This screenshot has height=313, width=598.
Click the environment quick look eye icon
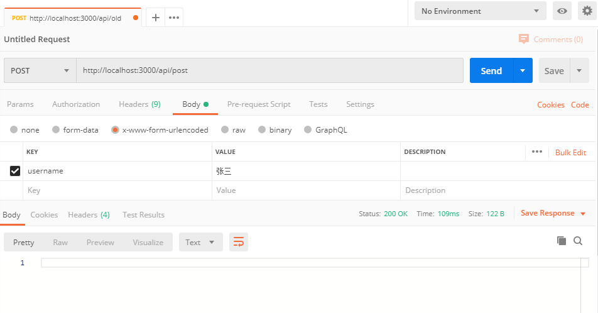tap(562, 11)
